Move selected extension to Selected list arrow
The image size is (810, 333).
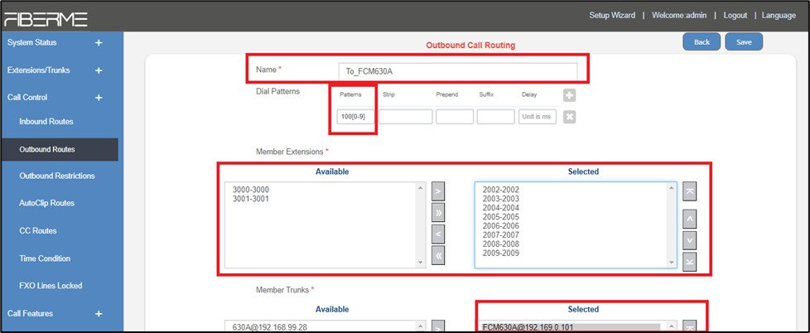click(x=438, y=191)
